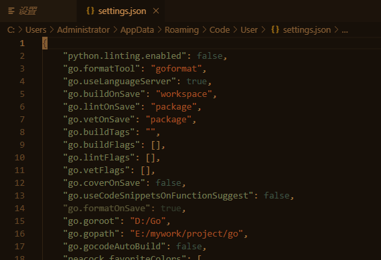The height and width of the screenshot is (260, 381).
Task: Click the dimmed "go.formatOnSave" key
Action: click(106, 209)
